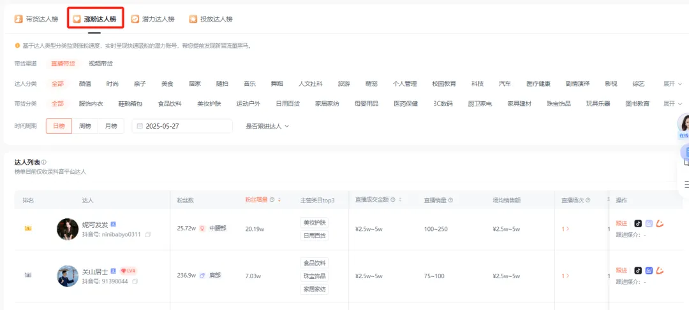Switch to the 潜力达人榜 tab
This screenshot has height=310, width=689.
pos(153,19)
